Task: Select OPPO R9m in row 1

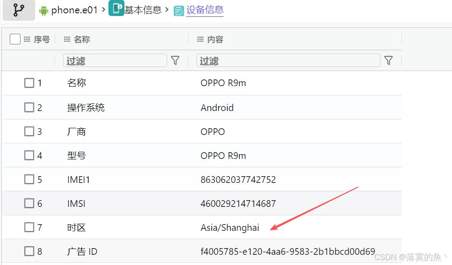Action: tap(223, 83)
